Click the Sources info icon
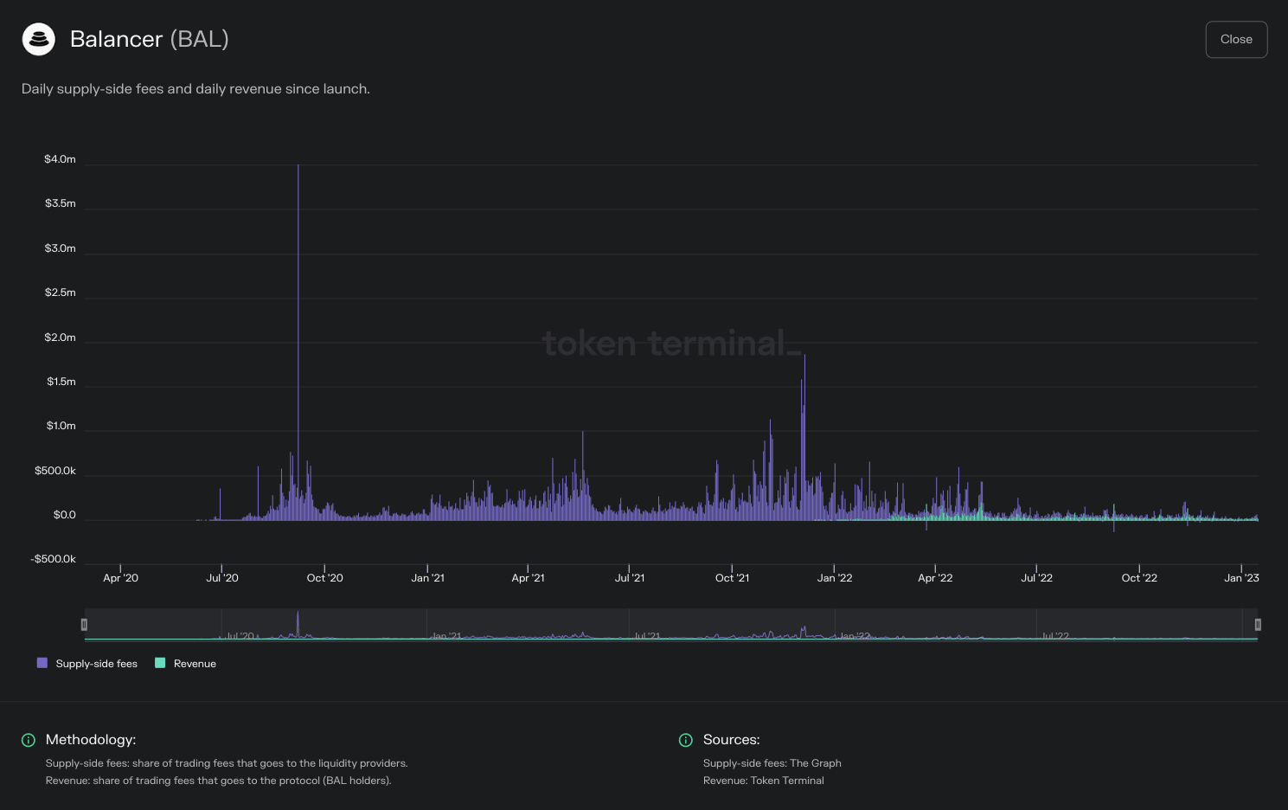 (x=685, y=740)
